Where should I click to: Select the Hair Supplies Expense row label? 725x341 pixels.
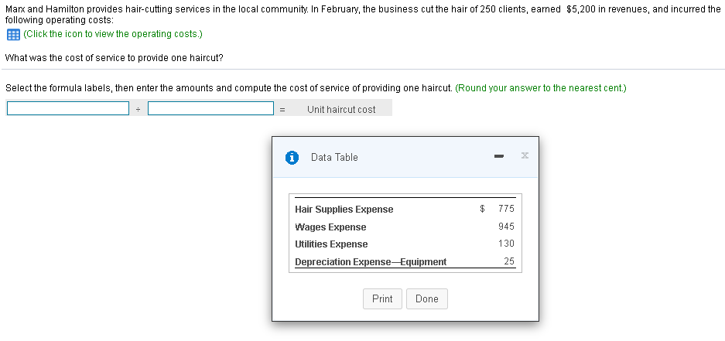(x=344, y=210)
